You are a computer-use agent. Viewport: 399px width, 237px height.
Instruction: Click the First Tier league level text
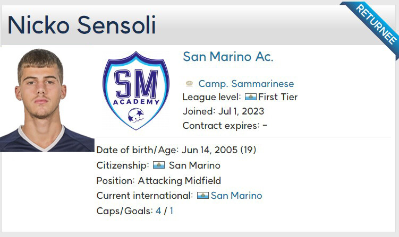click(x=278, y=97)
